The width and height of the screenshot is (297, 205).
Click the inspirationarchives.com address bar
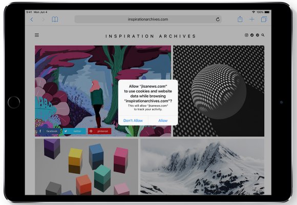[x=148, y=19]
